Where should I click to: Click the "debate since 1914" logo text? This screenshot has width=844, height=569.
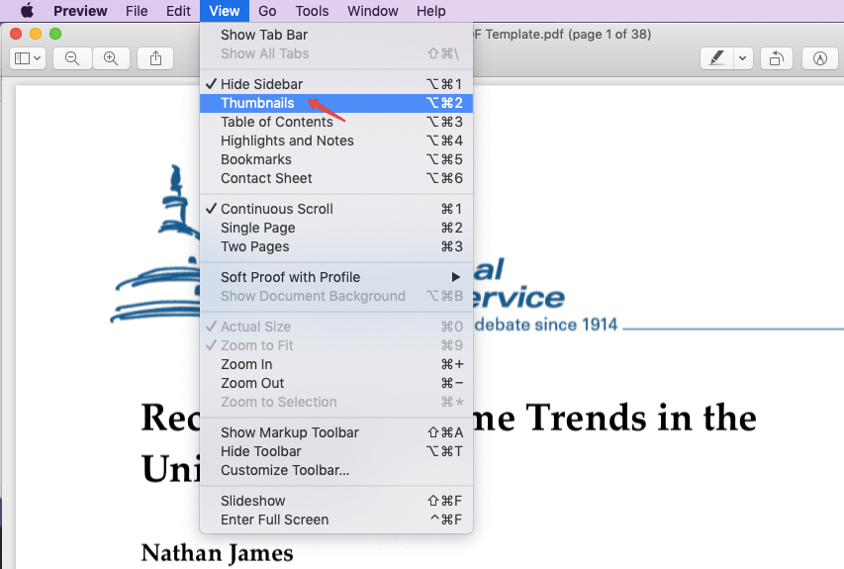(x=546, y=325)
